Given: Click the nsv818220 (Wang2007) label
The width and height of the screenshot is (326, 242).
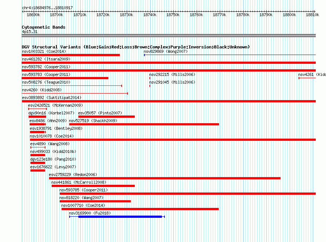Looking at the screenshot, I should (x=81, y=198).
